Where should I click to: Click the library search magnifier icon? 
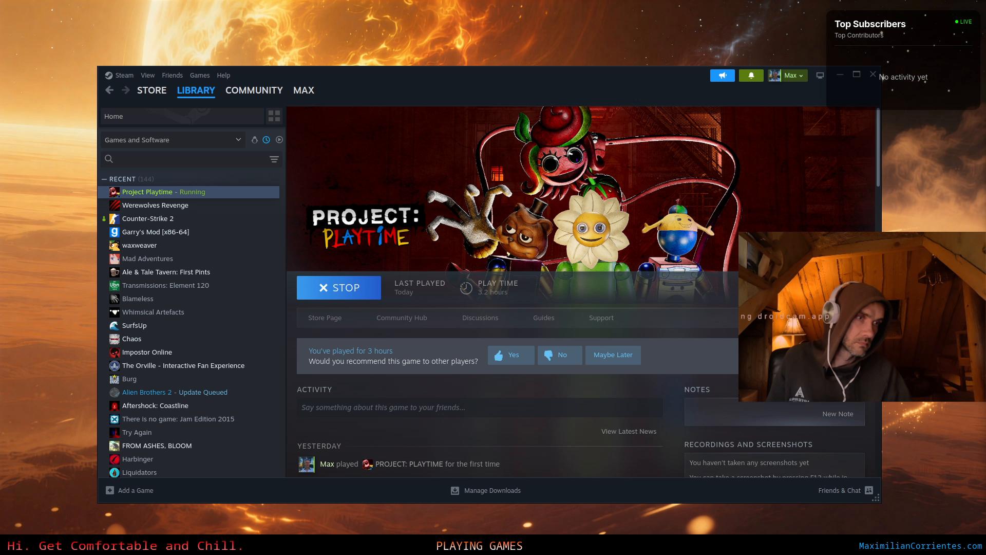point(109,159)
